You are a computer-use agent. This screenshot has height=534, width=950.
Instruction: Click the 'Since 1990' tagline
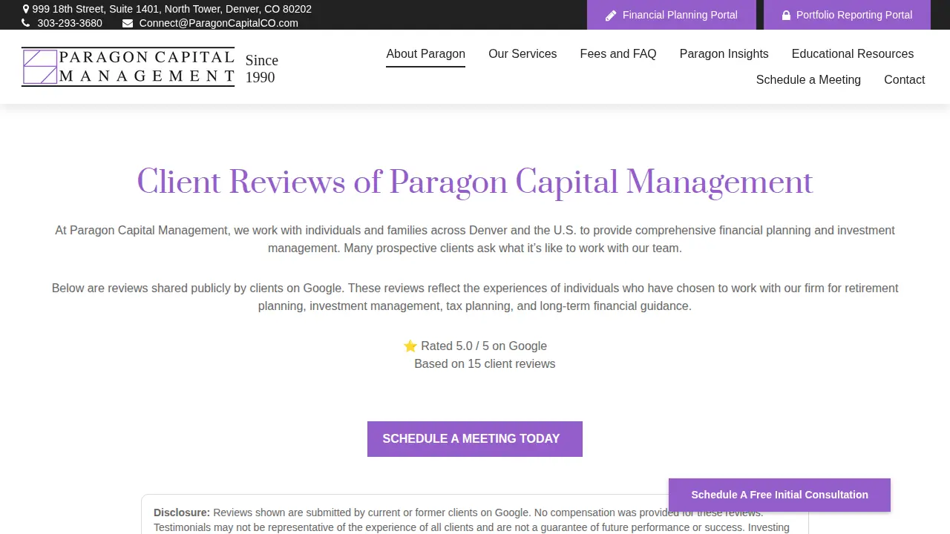pyautogui.click(x=262, y=69)
